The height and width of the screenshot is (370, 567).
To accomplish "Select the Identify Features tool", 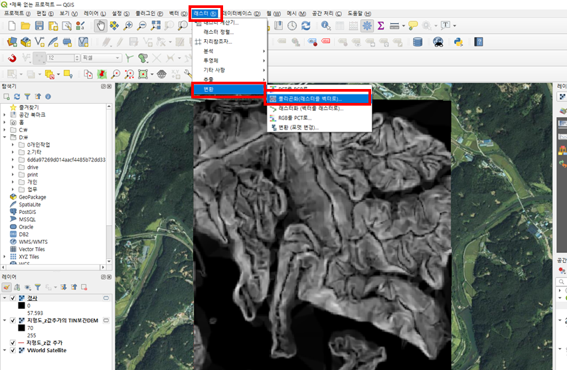I will click(x=326, y=26).
